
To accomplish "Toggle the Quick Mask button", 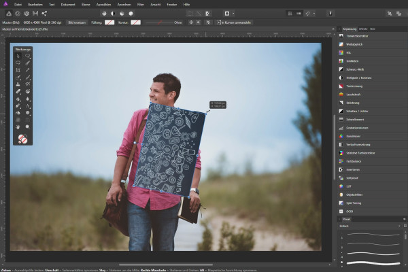I will click(227, 14).
